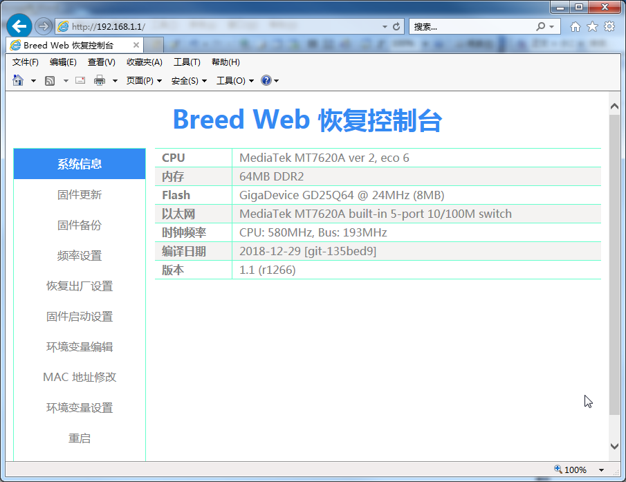Open the zoom level dropdown arrow

(x=601, y=470)
